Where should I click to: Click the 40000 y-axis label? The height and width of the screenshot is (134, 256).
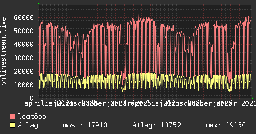coord(24,44)
